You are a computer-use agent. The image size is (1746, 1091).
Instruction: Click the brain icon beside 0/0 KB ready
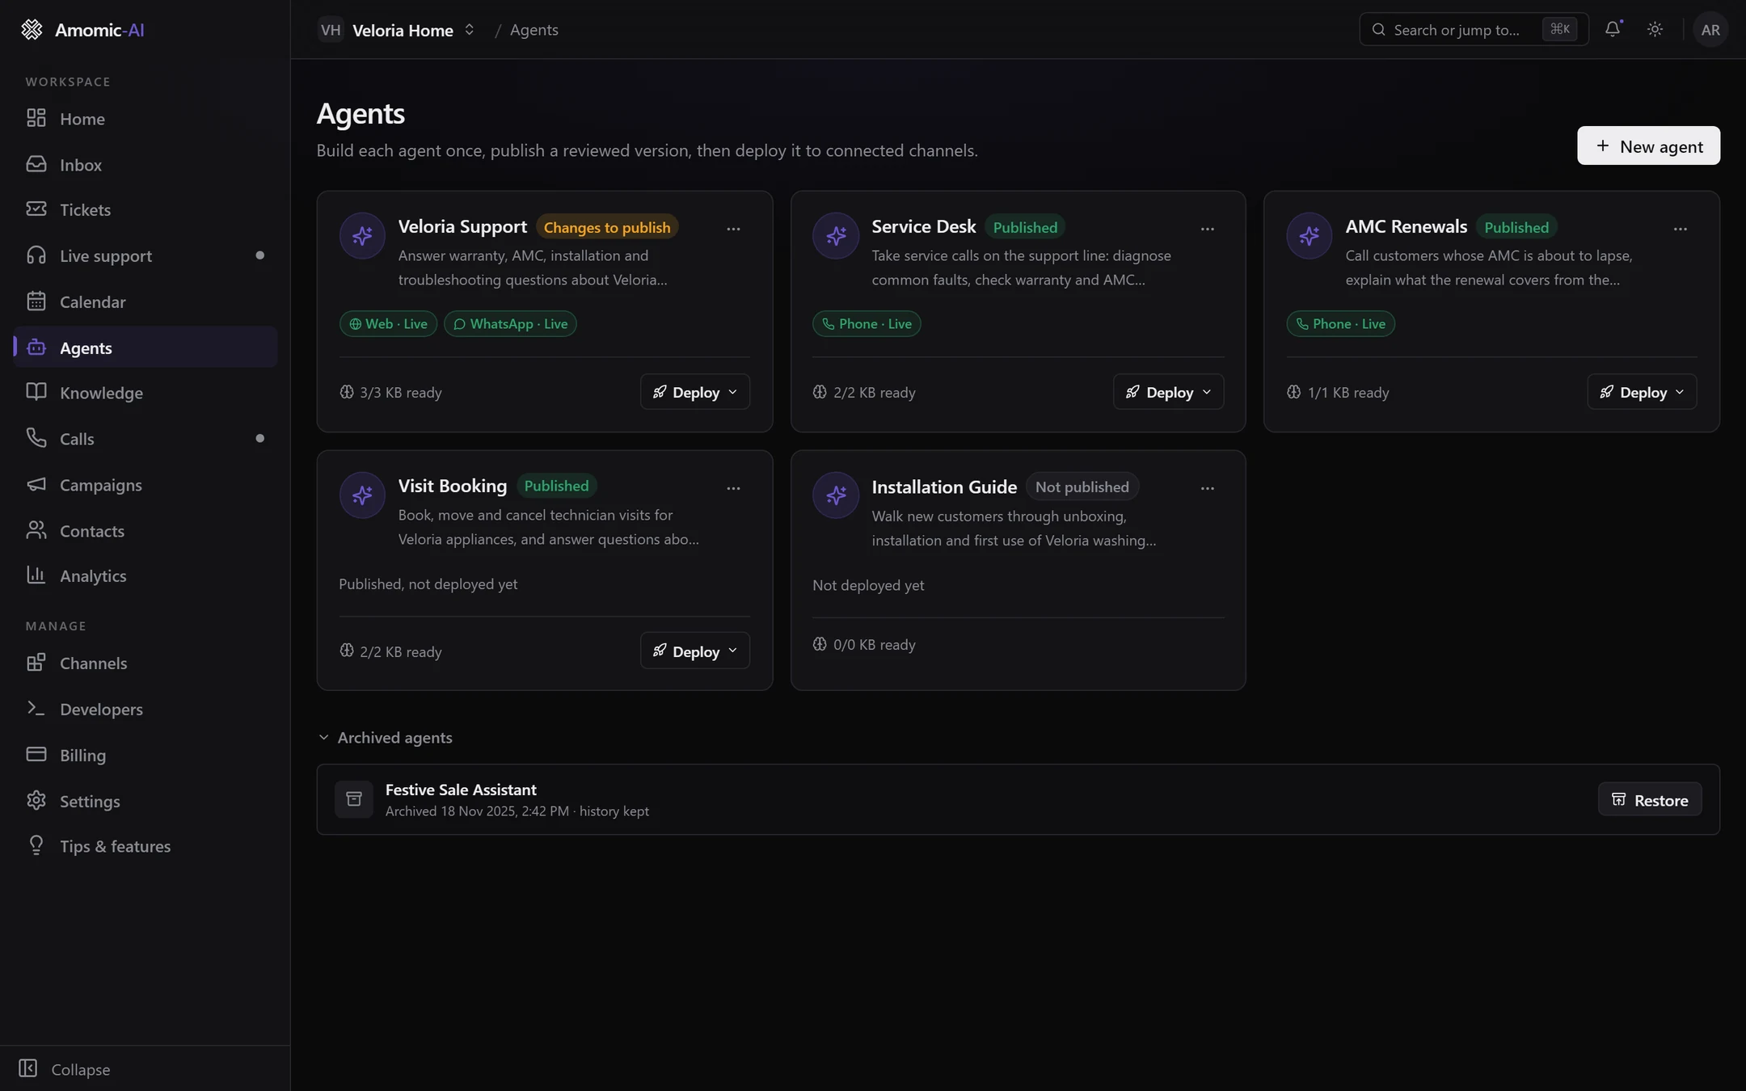click(820, 644)
